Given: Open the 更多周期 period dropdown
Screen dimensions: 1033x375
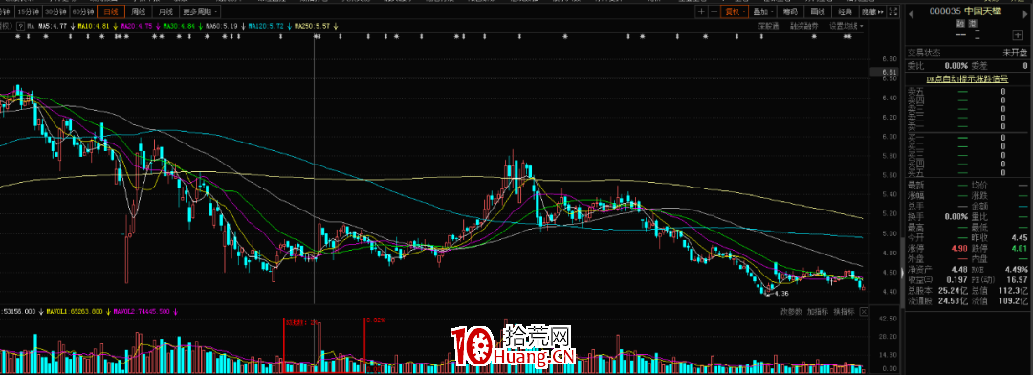Looking at the screenshot, I should point(198,11).
